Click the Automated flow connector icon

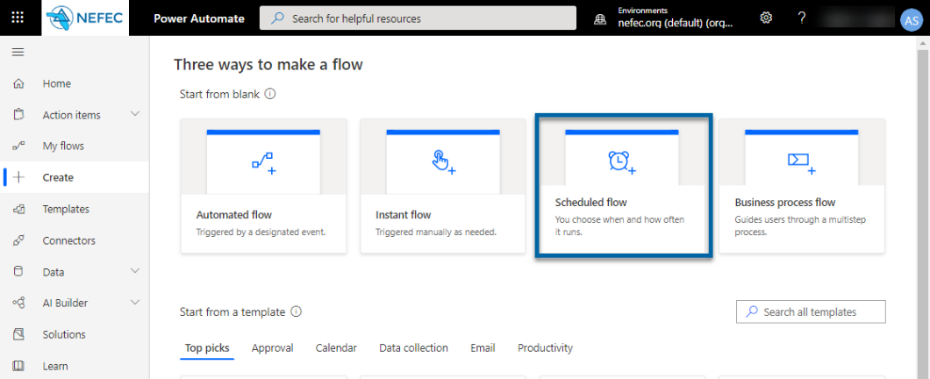tap(263, 162)
